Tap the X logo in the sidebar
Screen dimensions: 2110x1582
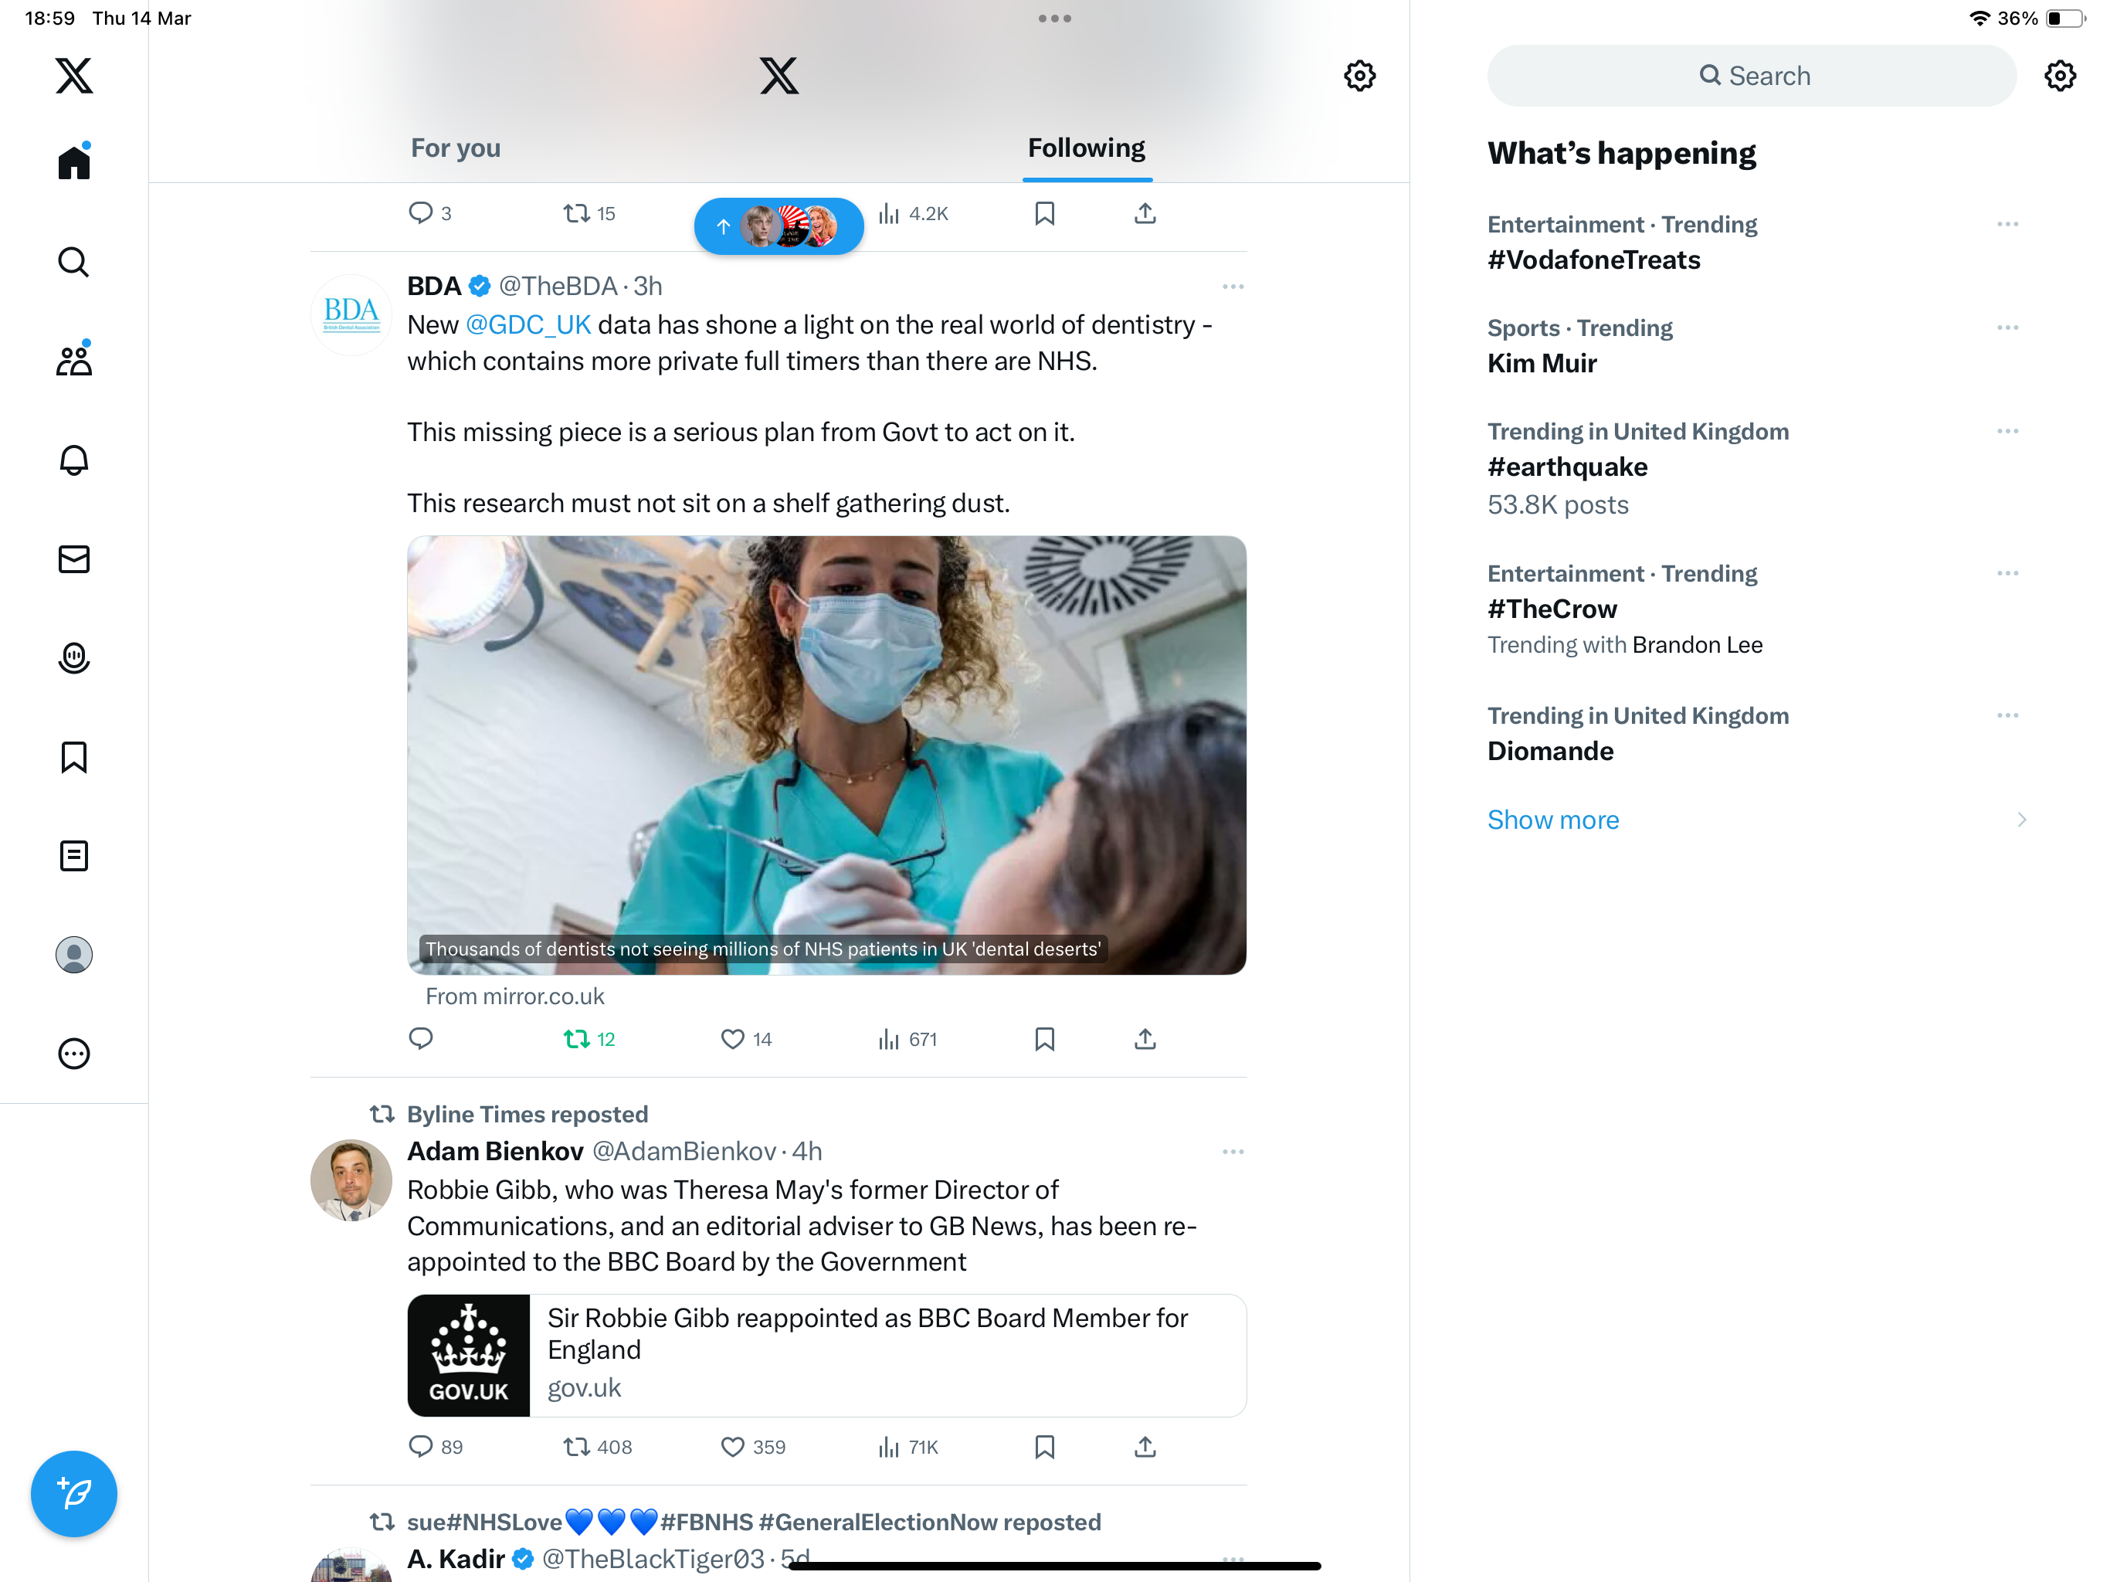click(x=73, y=76)
